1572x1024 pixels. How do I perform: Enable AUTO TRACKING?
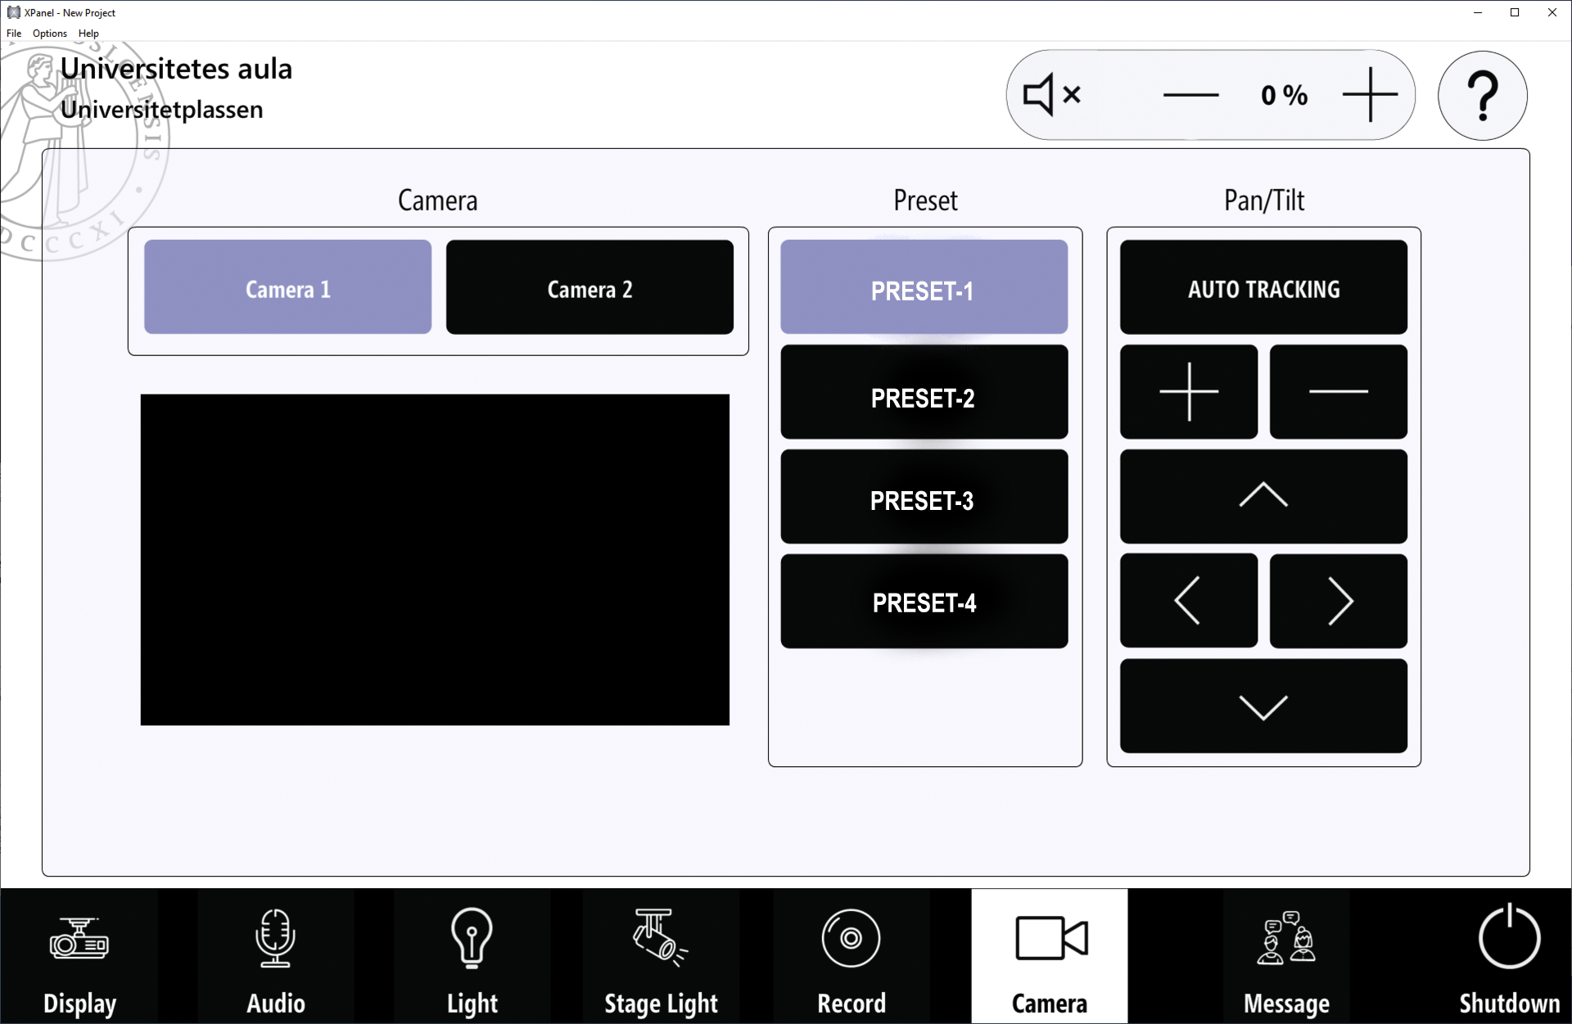click(x=1263, y=286)
